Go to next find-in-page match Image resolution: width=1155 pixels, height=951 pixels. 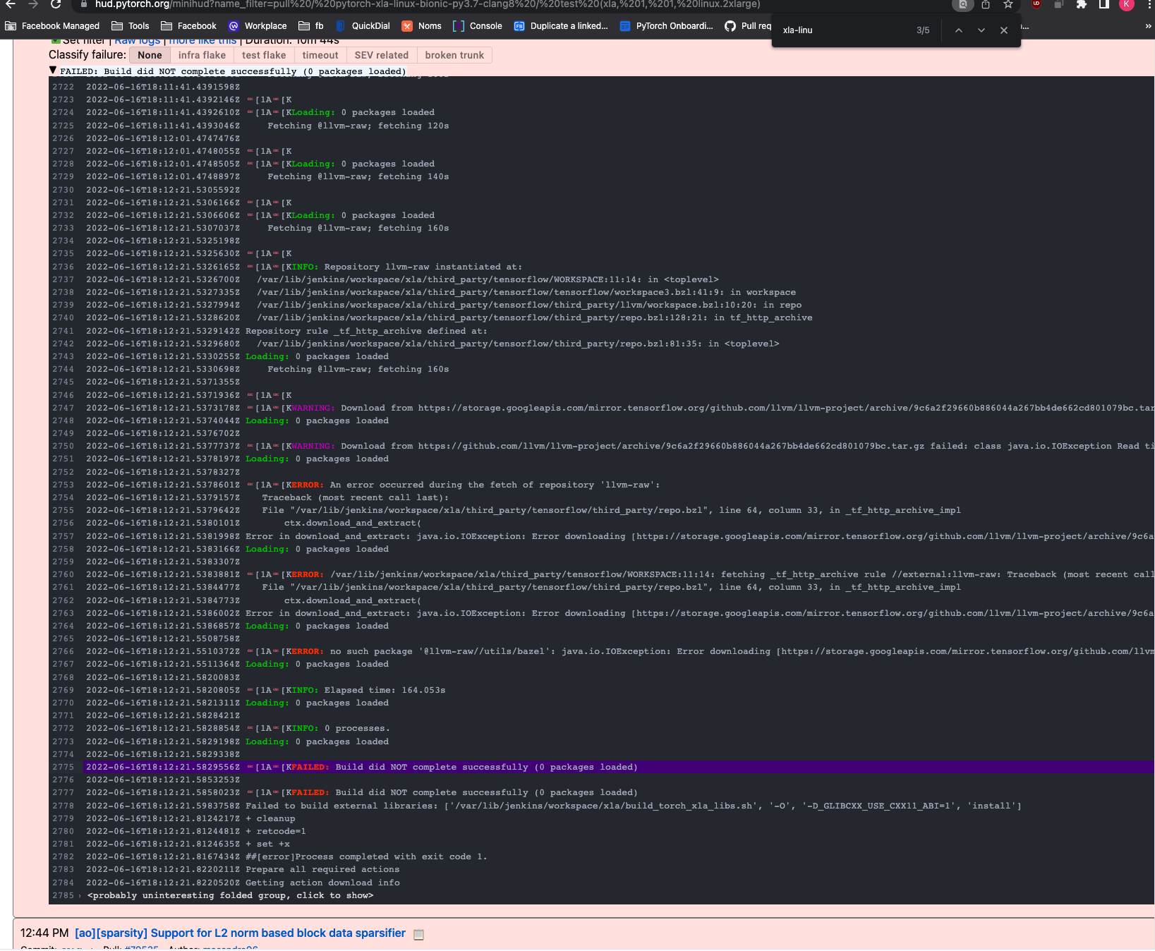tap(981, 30)
